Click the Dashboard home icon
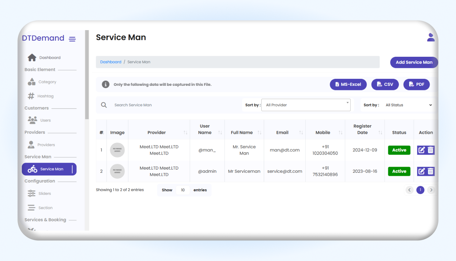 pyautogui.click(x=32, y=57)
